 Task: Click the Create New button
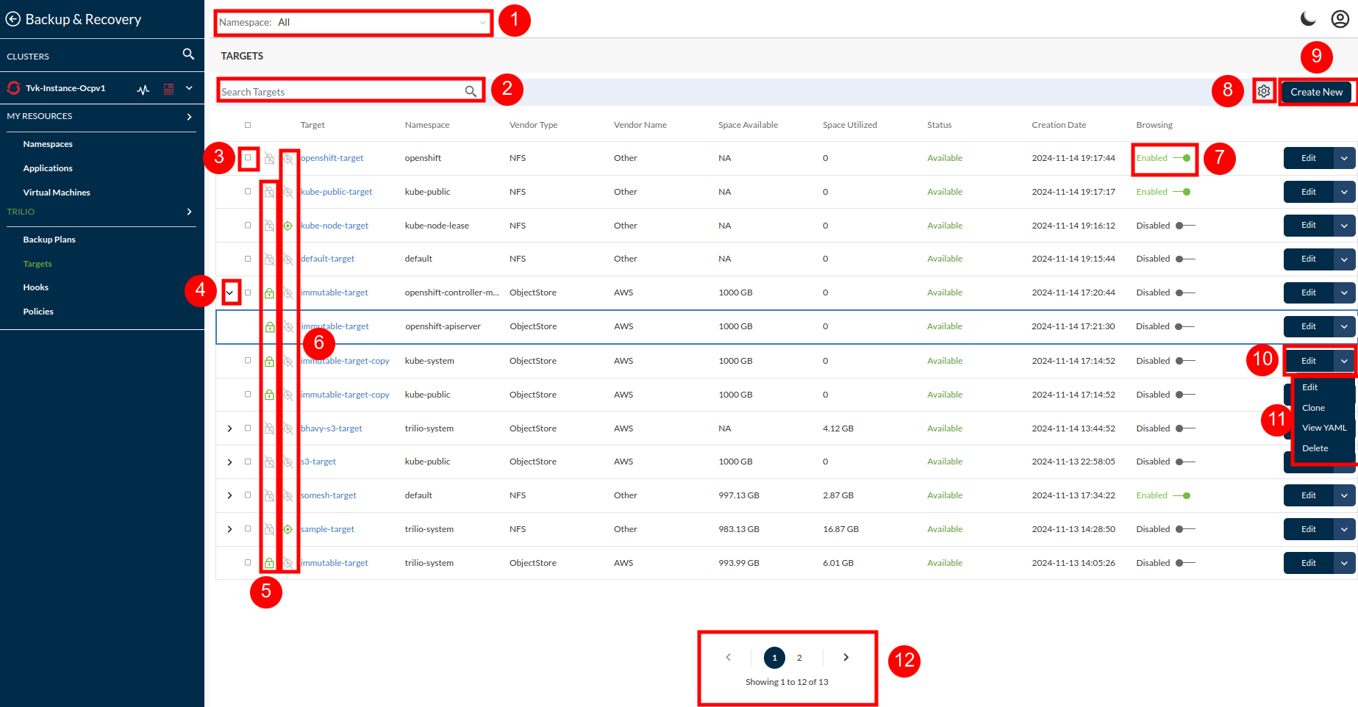point(1316,92)
